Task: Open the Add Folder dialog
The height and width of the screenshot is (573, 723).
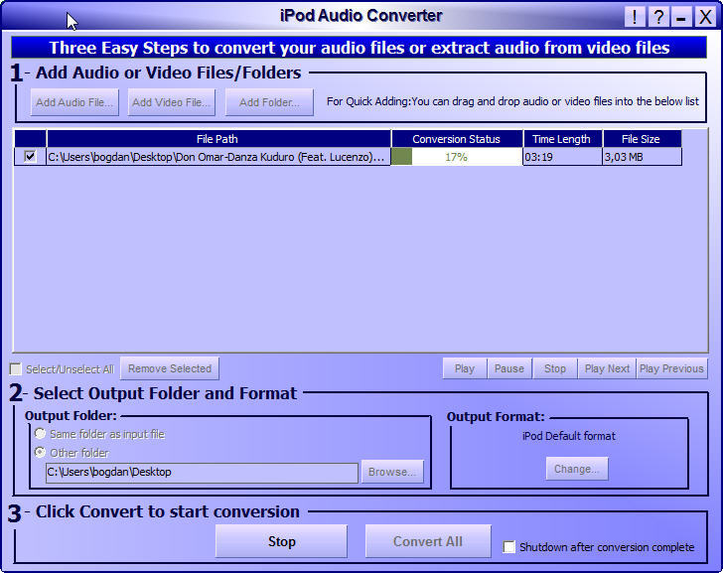Action: (269, 102)
